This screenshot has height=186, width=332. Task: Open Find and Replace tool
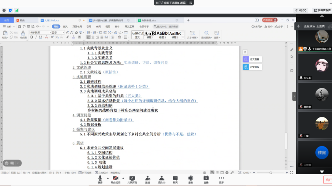pyautogui.click(x=206, y=35)
